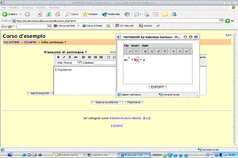
Task: Open the address bar dropdown arrow
Action: pyautogui.click(x=221, y=21)
